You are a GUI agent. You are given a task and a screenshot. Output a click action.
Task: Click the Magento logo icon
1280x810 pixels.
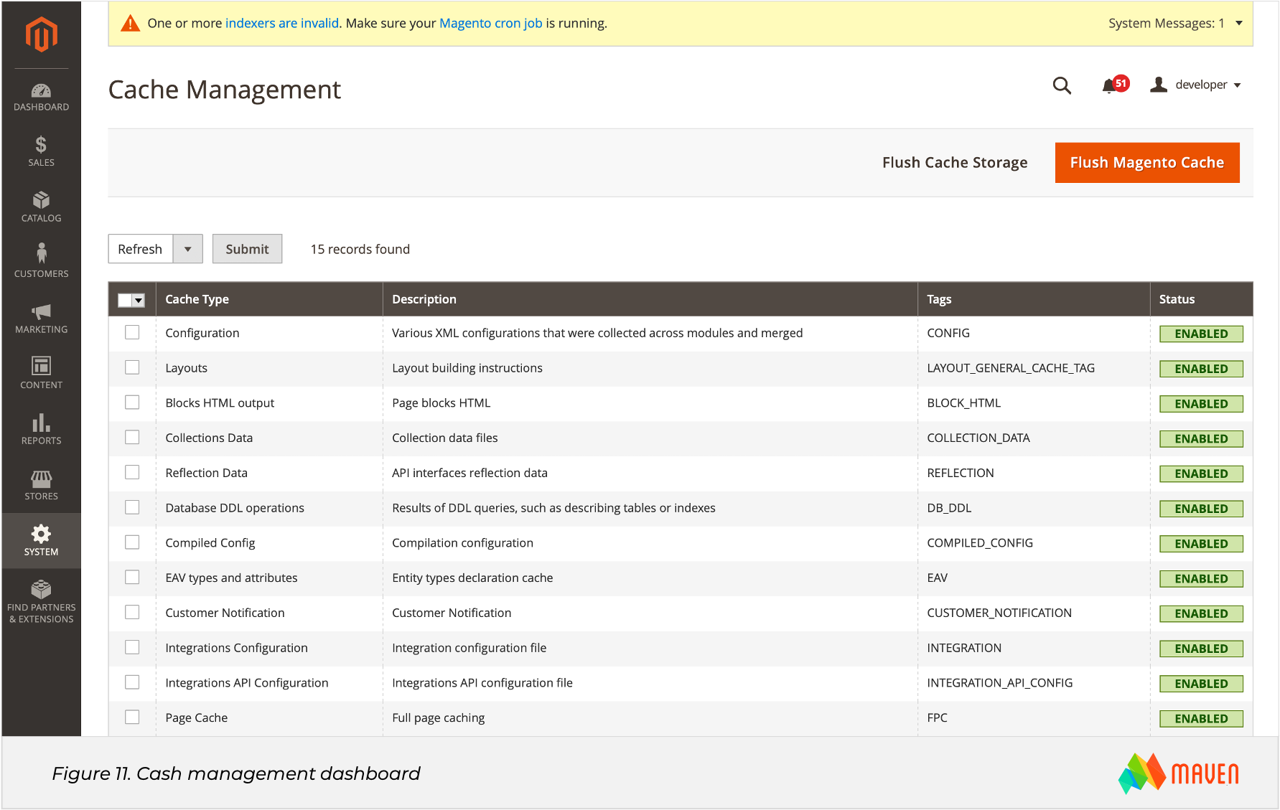(x=41, y=34)
